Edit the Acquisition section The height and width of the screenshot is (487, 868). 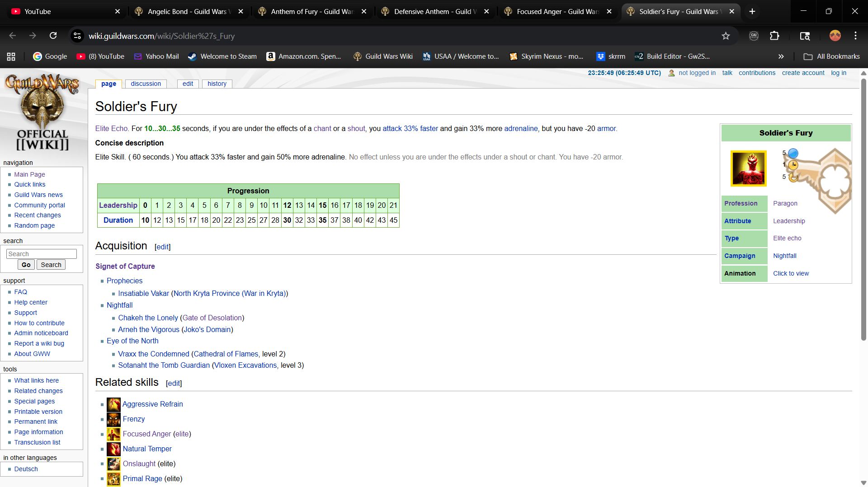click(162, 247)
